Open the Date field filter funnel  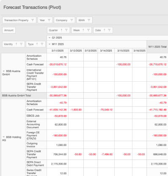pyautogui.click(x=109, y=30)
